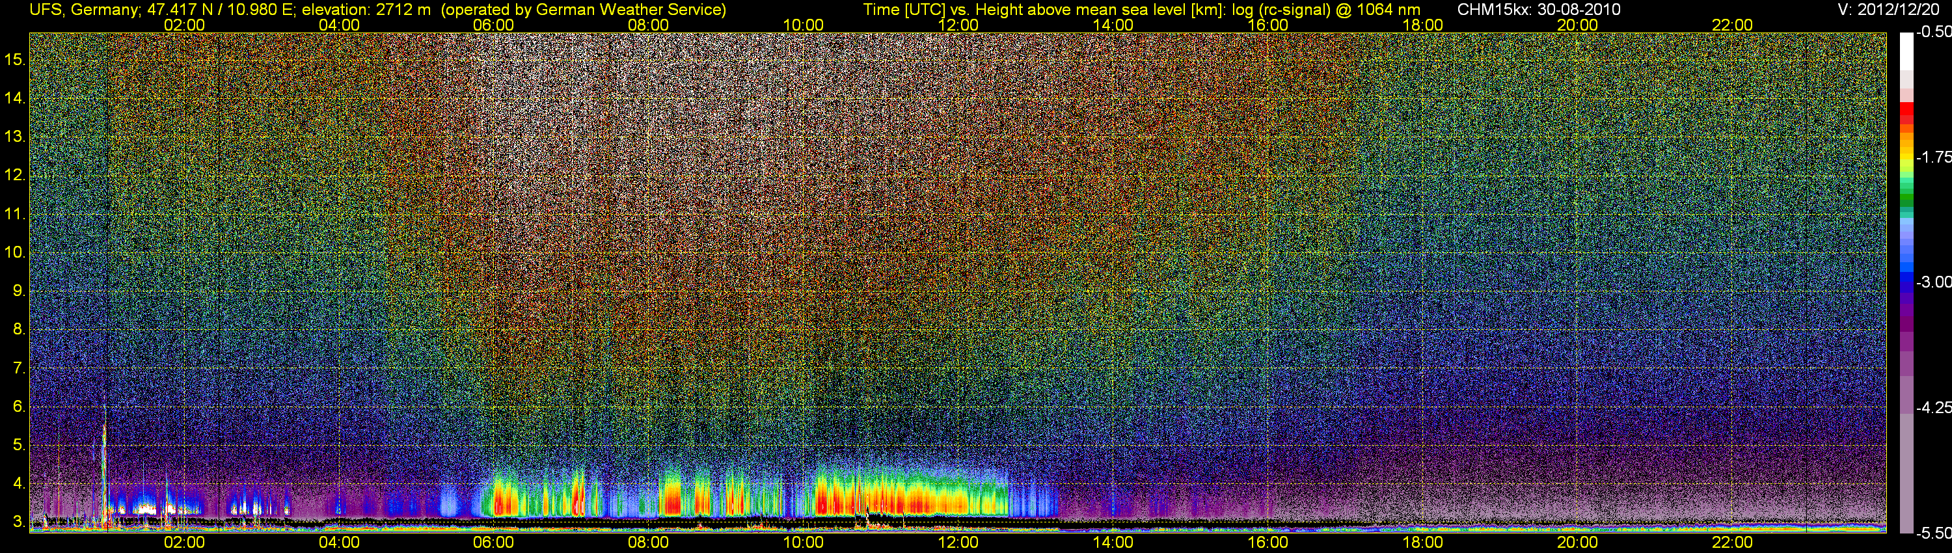Click the blue band near -3.00 on color scale

(1906, 282)
